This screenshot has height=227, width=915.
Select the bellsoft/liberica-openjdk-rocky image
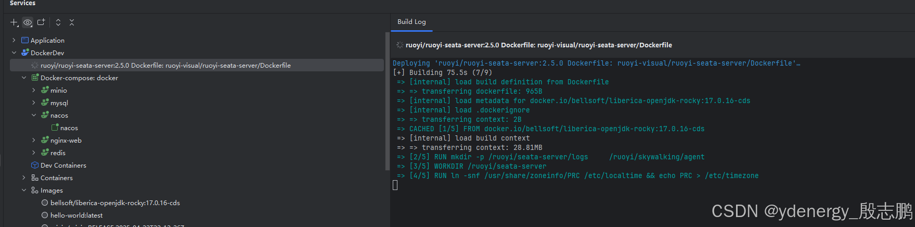(115, 203)
